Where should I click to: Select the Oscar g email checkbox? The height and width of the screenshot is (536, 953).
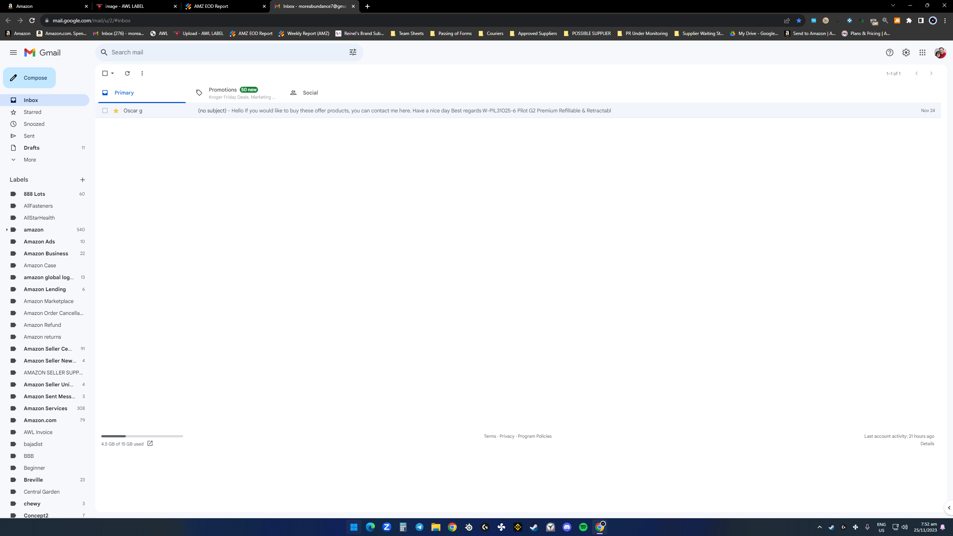tap(105, 111)
